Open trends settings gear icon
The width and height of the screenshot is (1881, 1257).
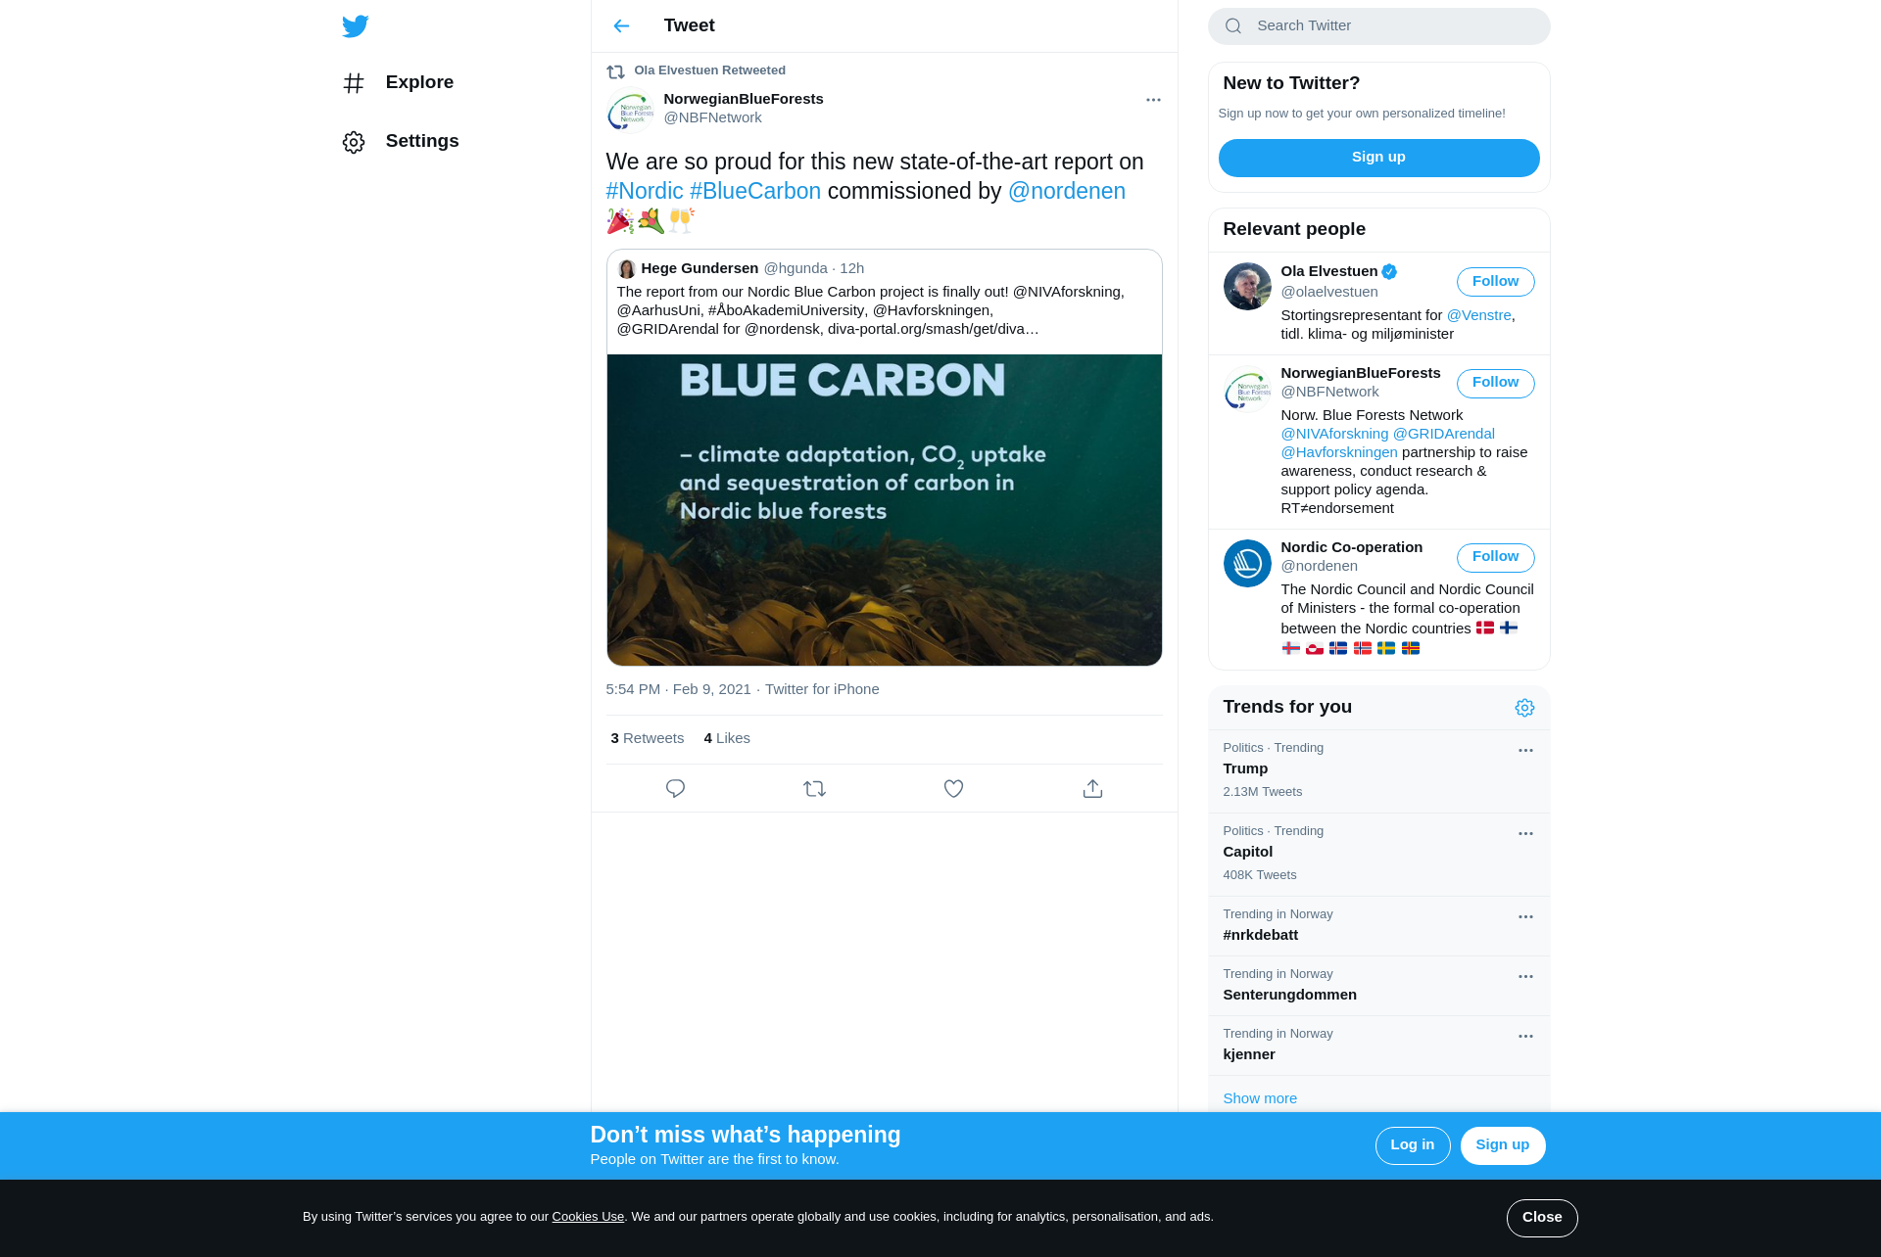coord(1524,708)
